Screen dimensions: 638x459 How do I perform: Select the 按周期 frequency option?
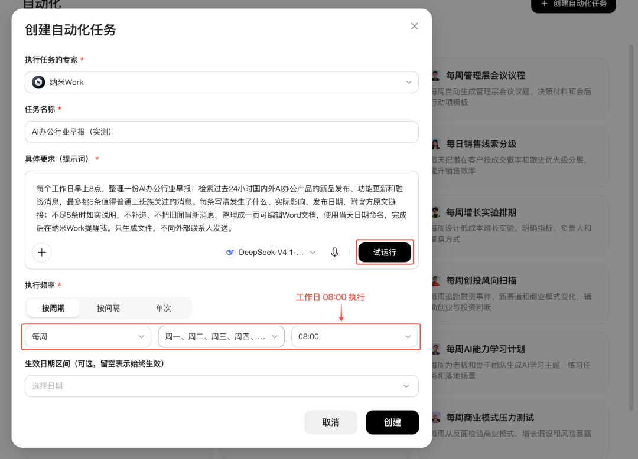click(53, 308)
